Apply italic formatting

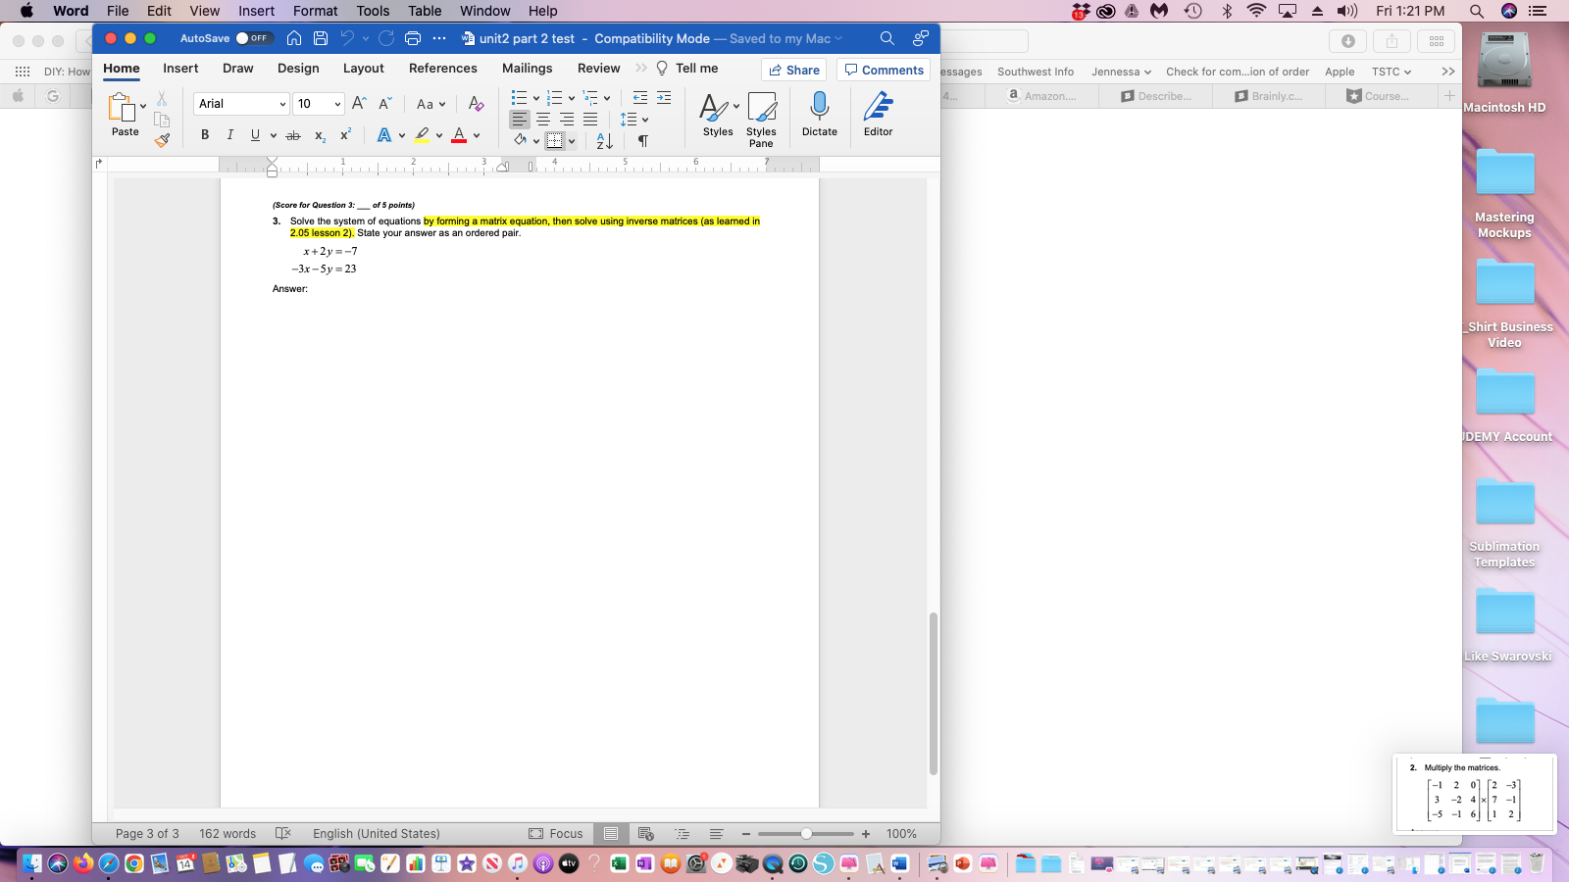pyautogui.click(x=229, y=135)
